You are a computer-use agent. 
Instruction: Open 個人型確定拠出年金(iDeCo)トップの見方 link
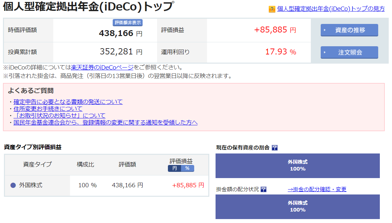tap(331, 9)
